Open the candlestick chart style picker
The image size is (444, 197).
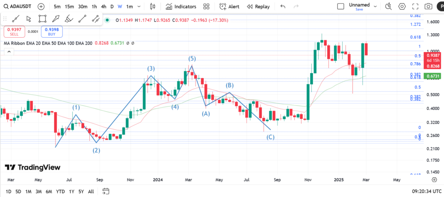[x=152, y=6]
